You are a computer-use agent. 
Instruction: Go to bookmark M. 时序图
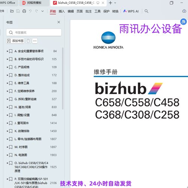tap(21, 147)
